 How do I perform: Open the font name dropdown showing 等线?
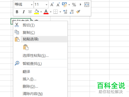(32, 5)
